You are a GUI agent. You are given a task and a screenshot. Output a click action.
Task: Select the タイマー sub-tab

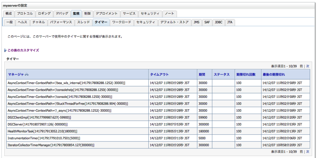[101, 22]
